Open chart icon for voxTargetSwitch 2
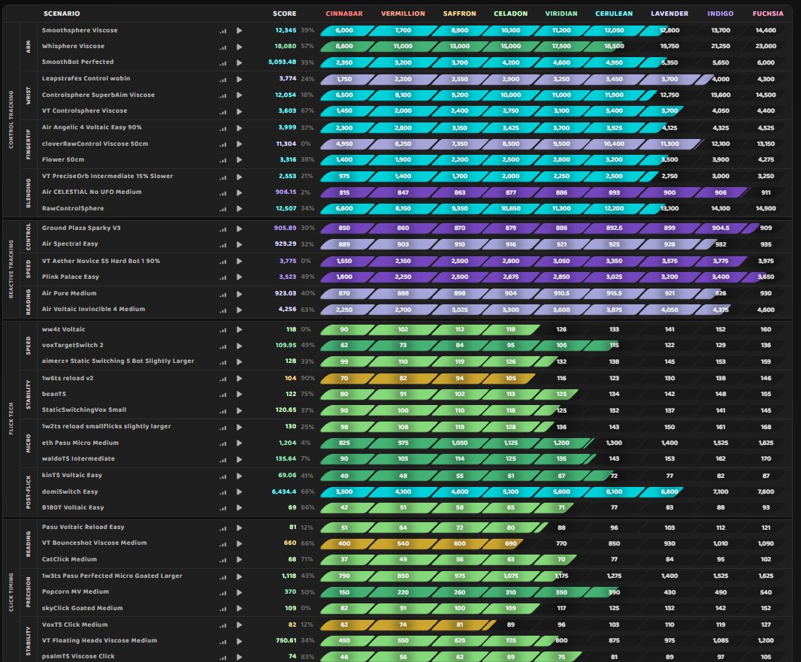801x662 pixels. point(222,346)
